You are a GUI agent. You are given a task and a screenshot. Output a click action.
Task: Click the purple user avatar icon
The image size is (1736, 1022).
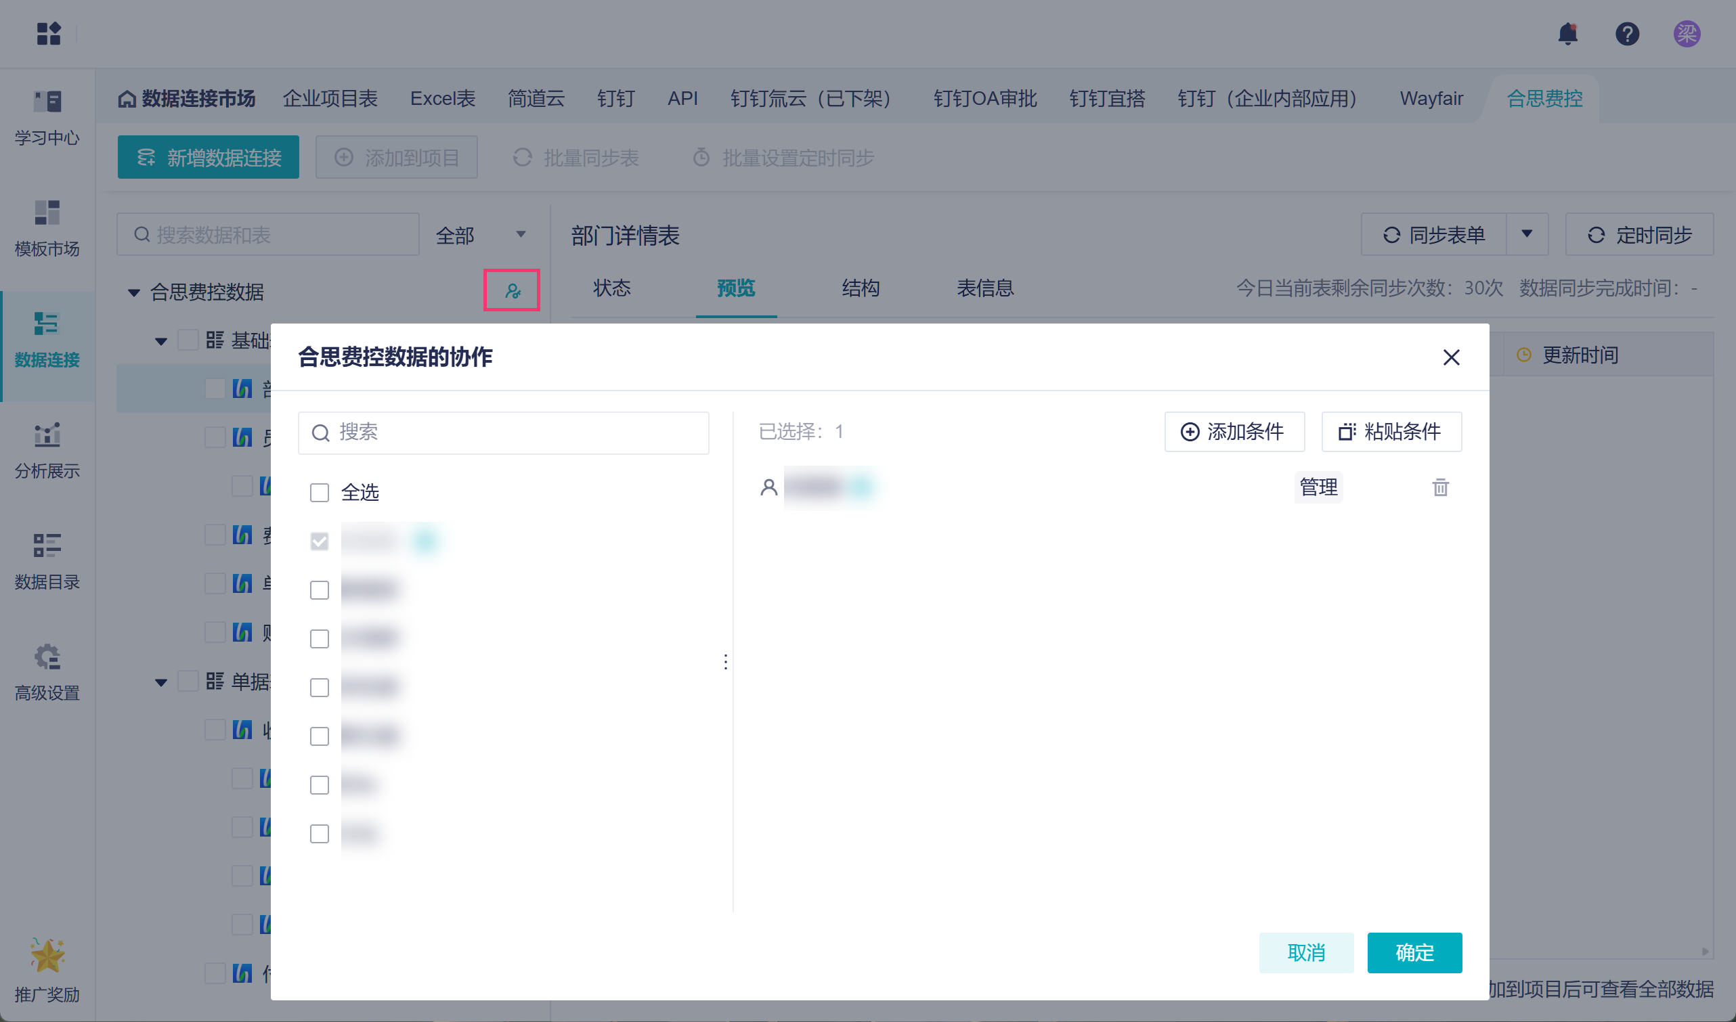1687,33
